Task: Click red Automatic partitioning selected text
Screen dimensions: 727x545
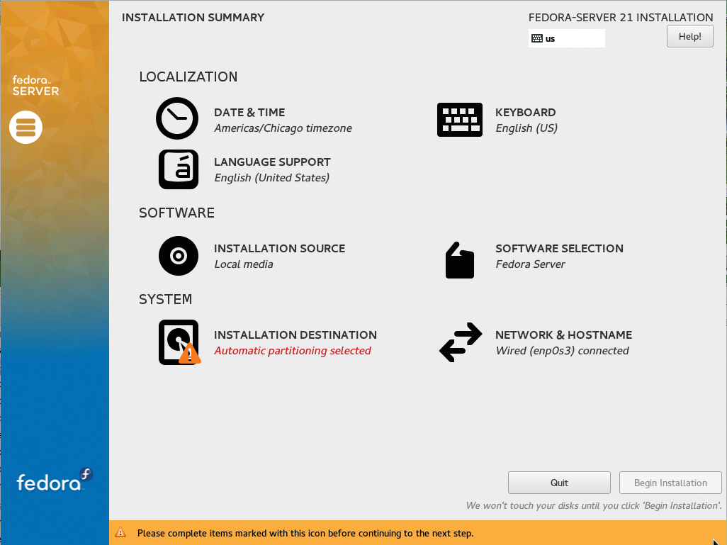Action: coord(293,351)
